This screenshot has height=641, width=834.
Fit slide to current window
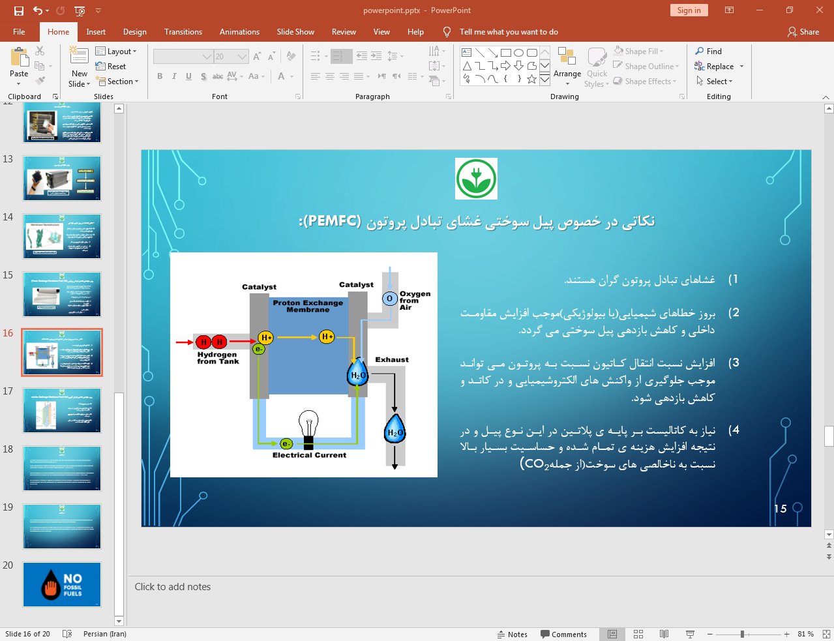point(826,634)
